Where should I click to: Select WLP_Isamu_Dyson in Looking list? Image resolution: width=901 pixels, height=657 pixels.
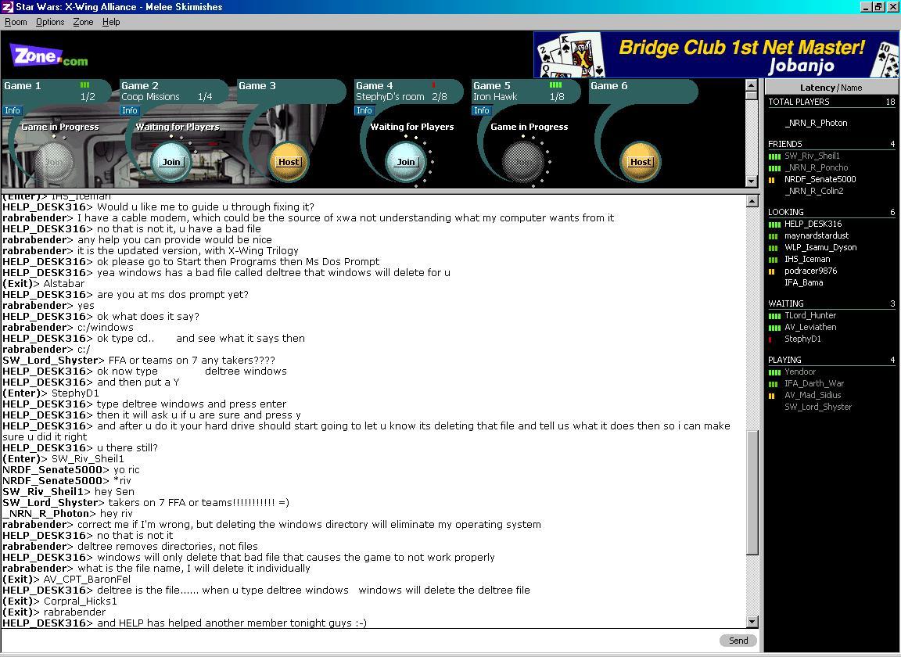coord(820,247)
